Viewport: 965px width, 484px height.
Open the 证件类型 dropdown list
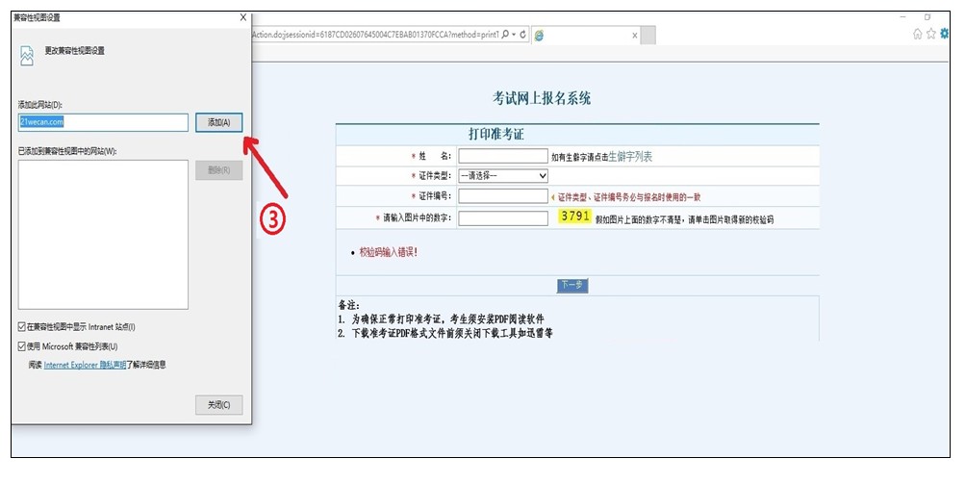click(x=503, y=176)
